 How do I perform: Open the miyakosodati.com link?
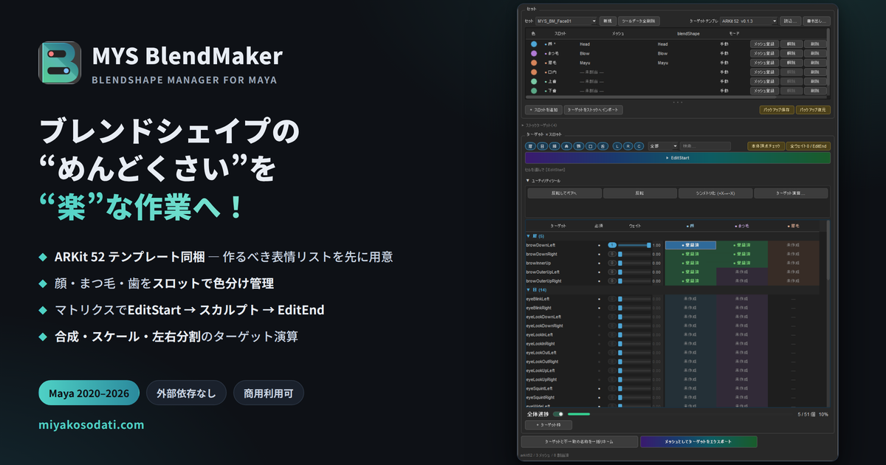(92, 425)
